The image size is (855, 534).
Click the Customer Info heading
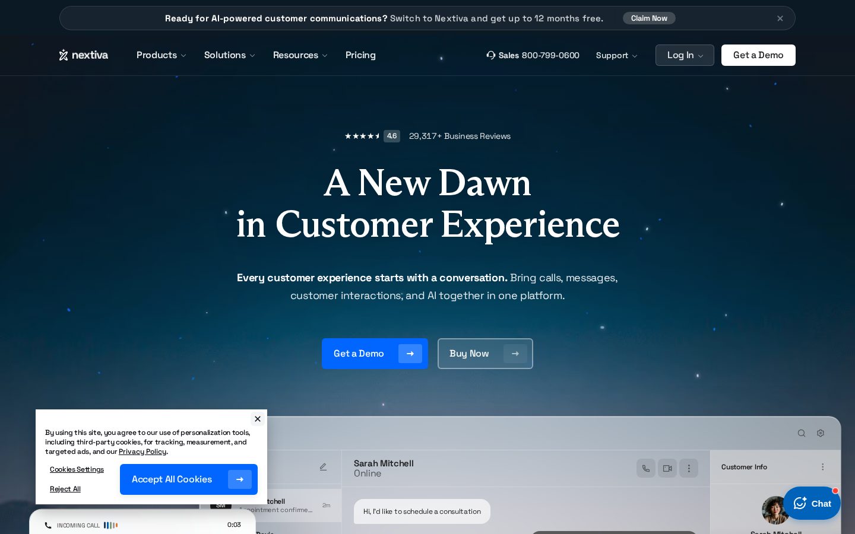point(744,467)
